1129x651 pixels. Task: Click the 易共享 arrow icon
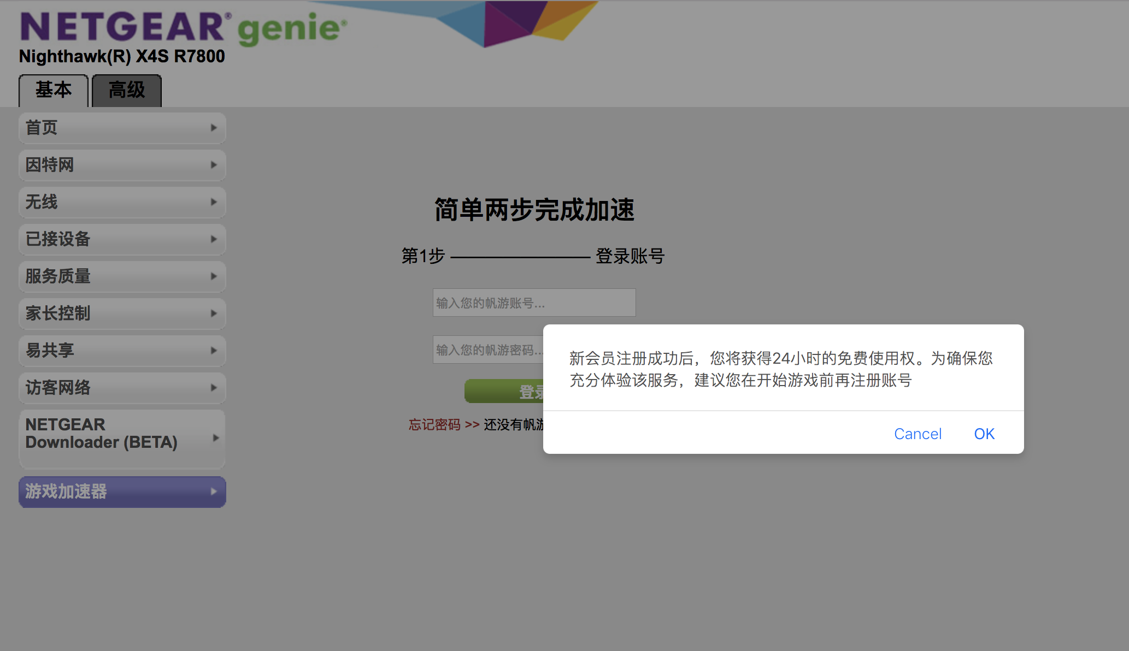coord(214,351)
